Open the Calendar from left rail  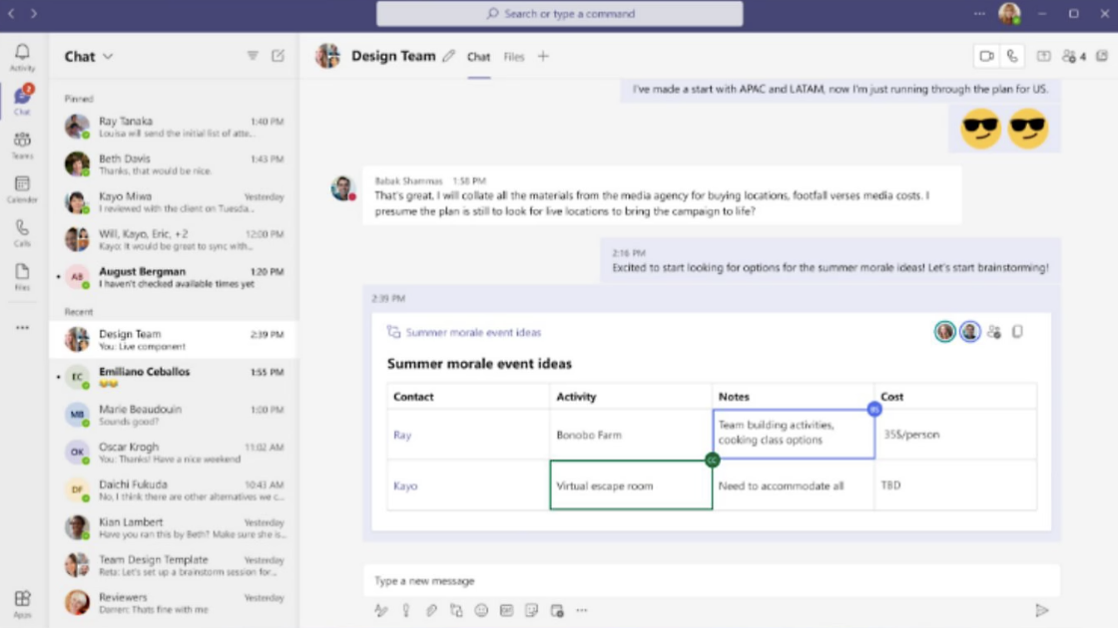[22, 188]
